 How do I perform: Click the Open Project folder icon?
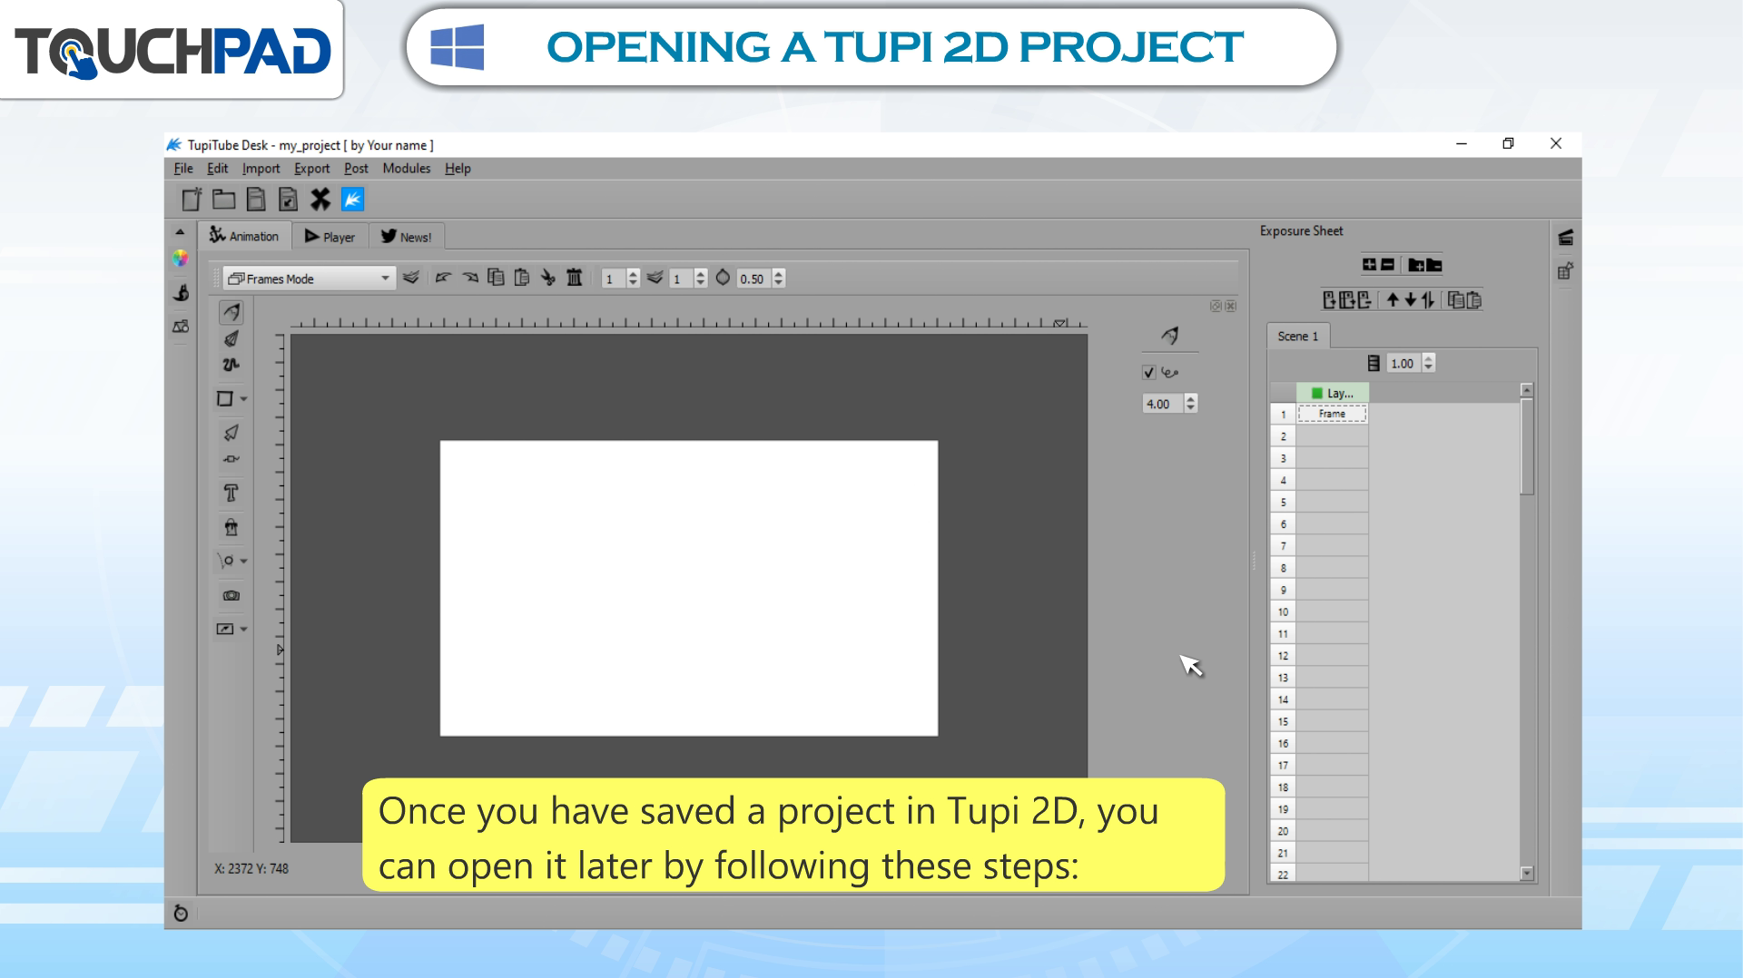click(x=223, y=200)
